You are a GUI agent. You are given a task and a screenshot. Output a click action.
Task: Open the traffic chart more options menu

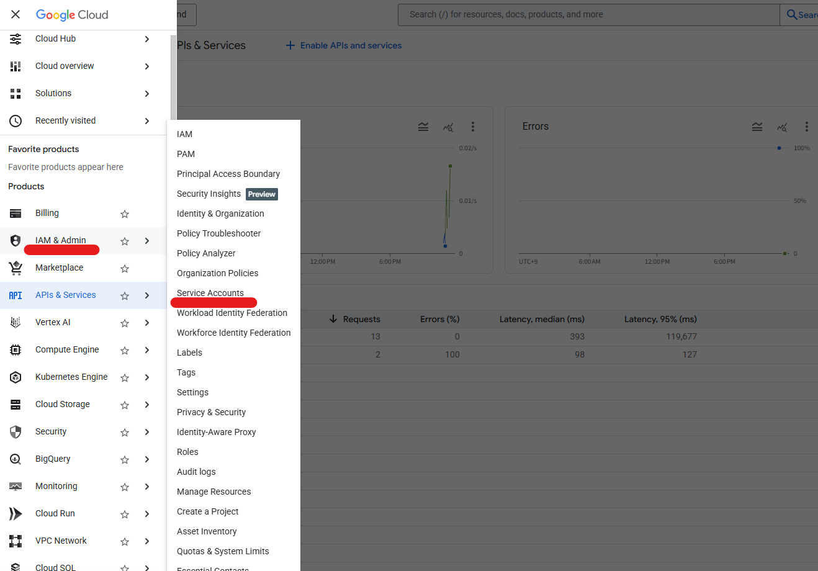[472, 127]
